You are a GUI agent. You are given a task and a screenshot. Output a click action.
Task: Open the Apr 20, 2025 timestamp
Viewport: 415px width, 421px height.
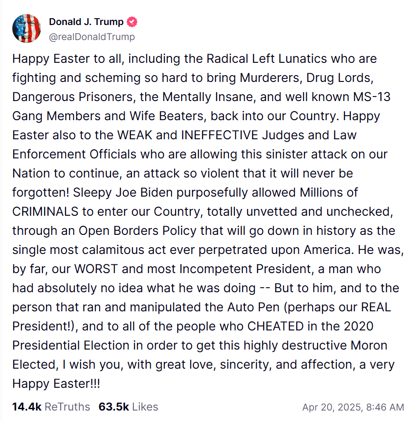353,407
